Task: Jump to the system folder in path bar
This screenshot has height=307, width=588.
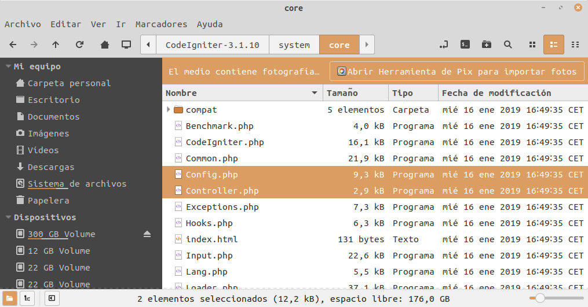Action: pyautogui.click(x=294, y=45)
